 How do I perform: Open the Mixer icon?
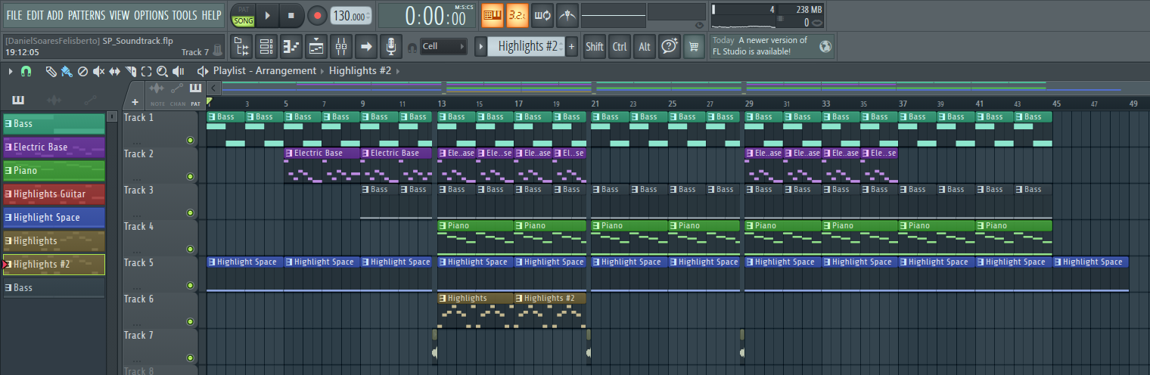tap(341, 47)
